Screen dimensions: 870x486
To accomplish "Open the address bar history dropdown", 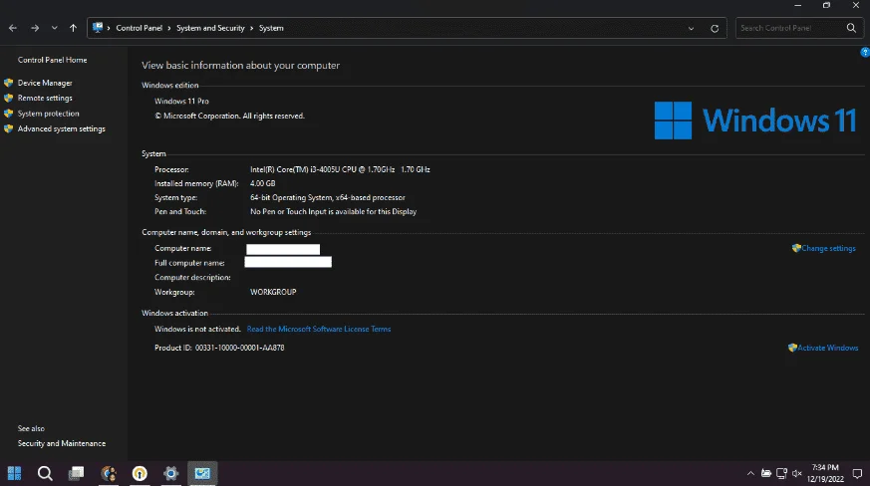I will coord(691,28).
